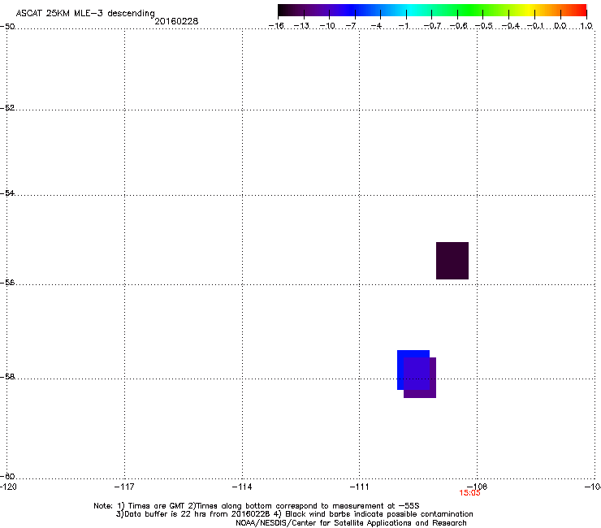This screenshot has height=528, width=601.
Task: Click the dark black-purple data square
Action: tap(452, 261)
